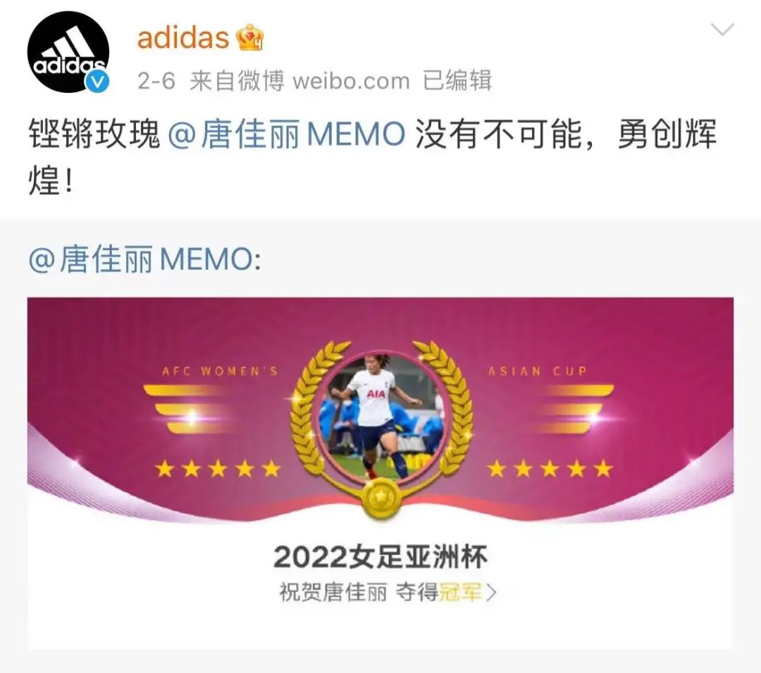The image size is (761, 673).
Task: Click the right row of five stars
Action: click(550, 469)
